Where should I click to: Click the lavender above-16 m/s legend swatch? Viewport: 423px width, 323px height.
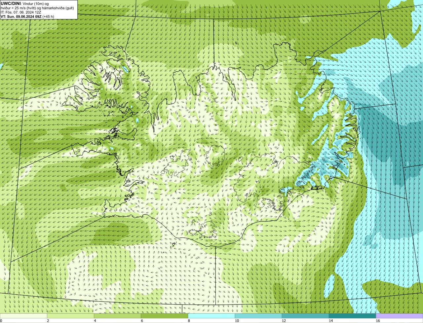400,316
